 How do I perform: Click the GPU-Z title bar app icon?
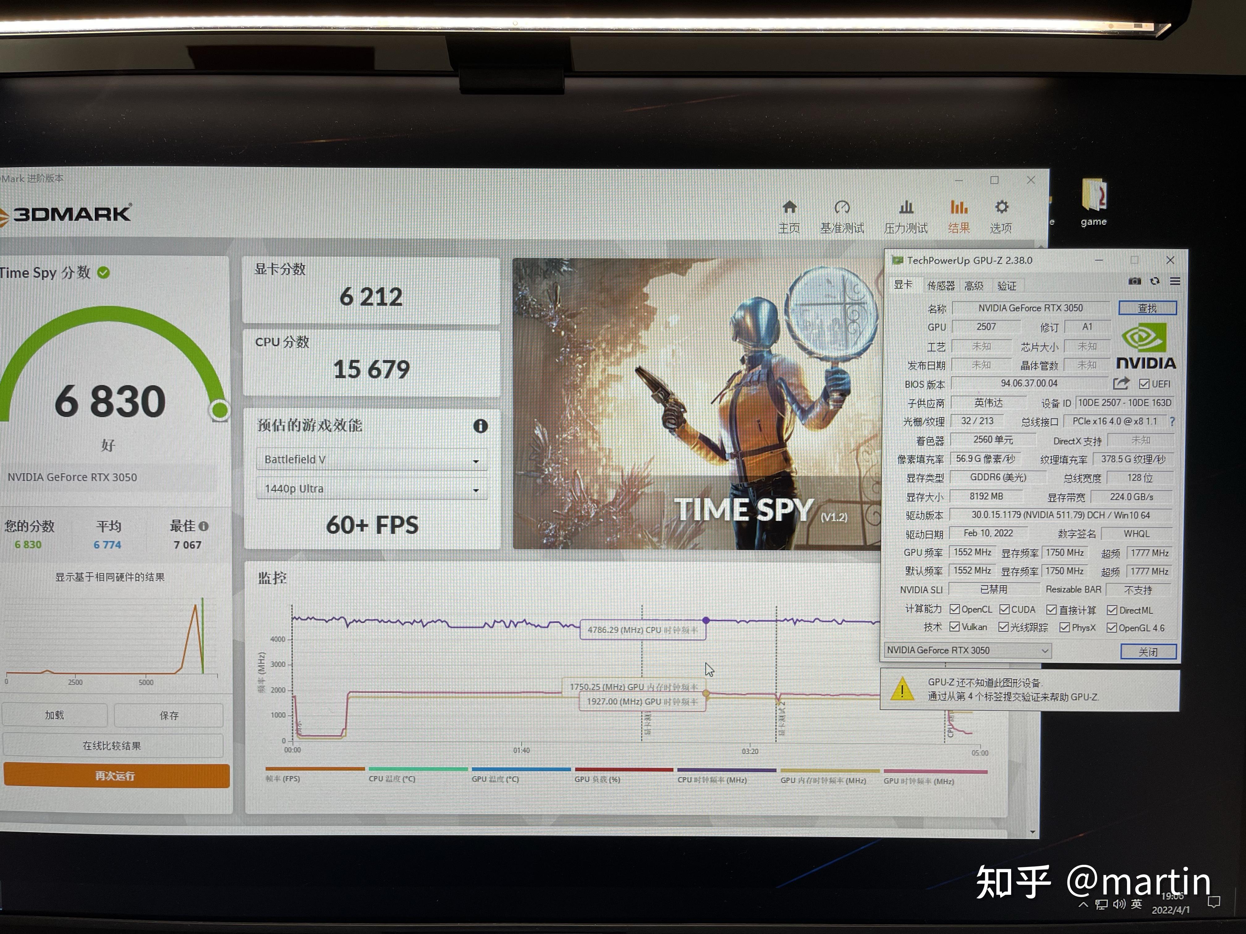[x=897, y=260]
